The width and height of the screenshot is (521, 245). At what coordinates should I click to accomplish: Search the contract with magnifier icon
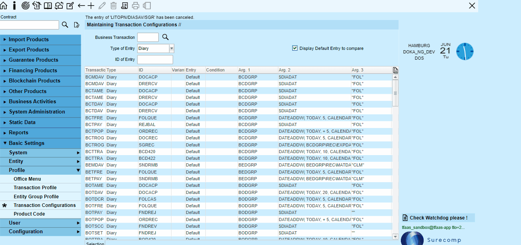coord(65,25)
